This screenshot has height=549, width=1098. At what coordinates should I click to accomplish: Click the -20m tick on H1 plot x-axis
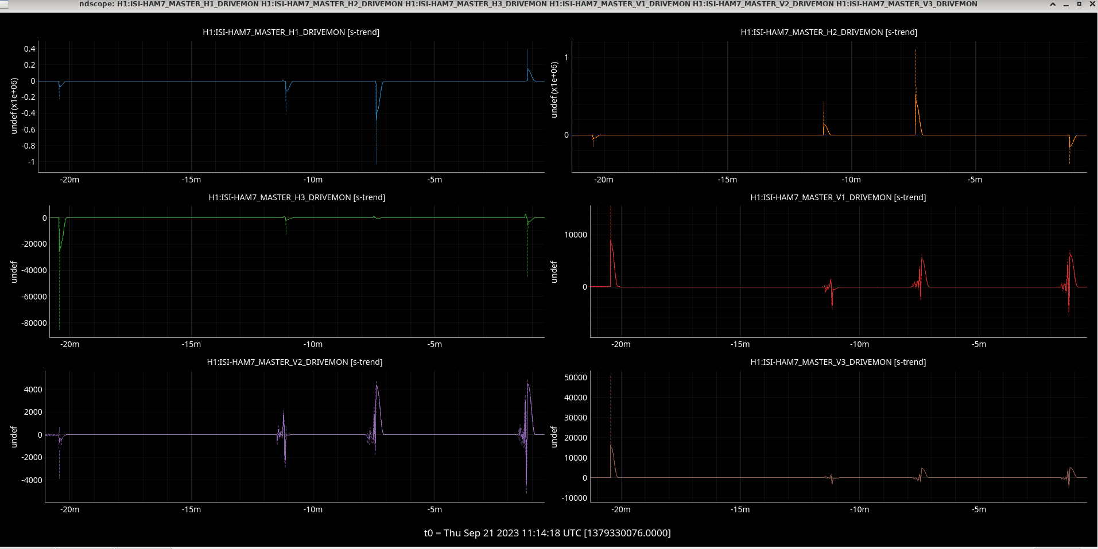pos(69,180)
